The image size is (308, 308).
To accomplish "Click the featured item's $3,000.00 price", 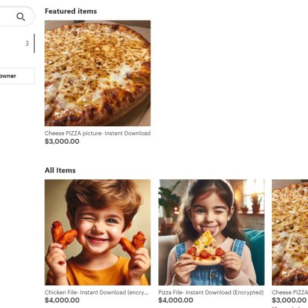I will 62,141.
